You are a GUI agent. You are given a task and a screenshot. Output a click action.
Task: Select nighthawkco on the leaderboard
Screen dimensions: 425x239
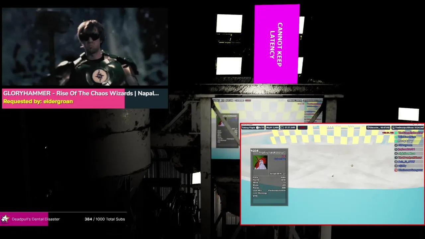click(407, 153)
